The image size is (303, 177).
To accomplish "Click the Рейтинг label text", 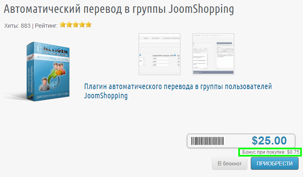I will pyautogui.click(x=46, y=26).
